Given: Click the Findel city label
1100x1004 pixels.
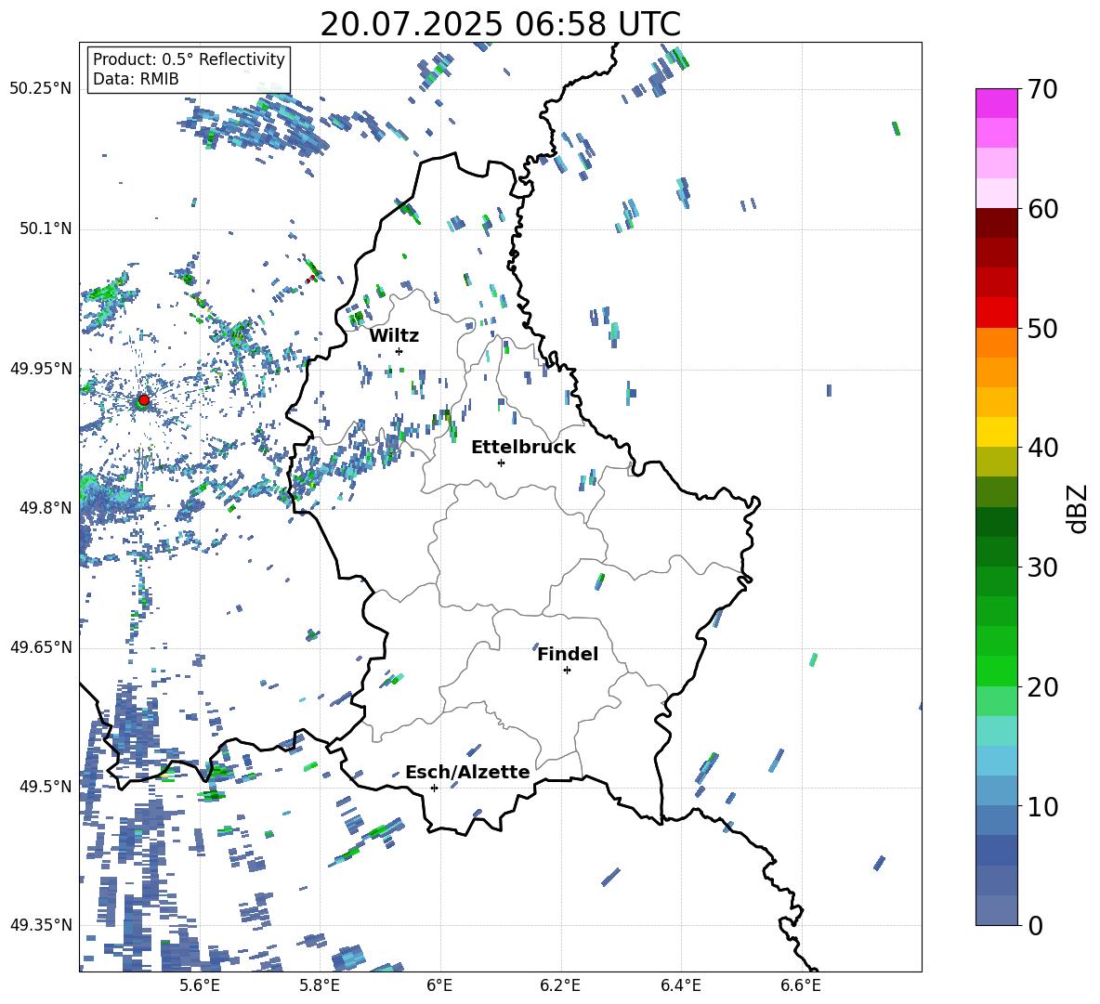Looking at the screenshot, I should coord(568,654).
